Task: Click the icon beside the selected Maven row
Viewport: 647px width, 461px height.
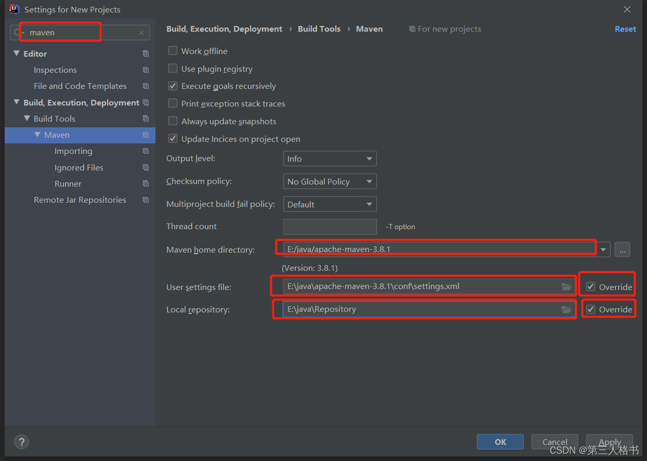Action: (146, 135)
